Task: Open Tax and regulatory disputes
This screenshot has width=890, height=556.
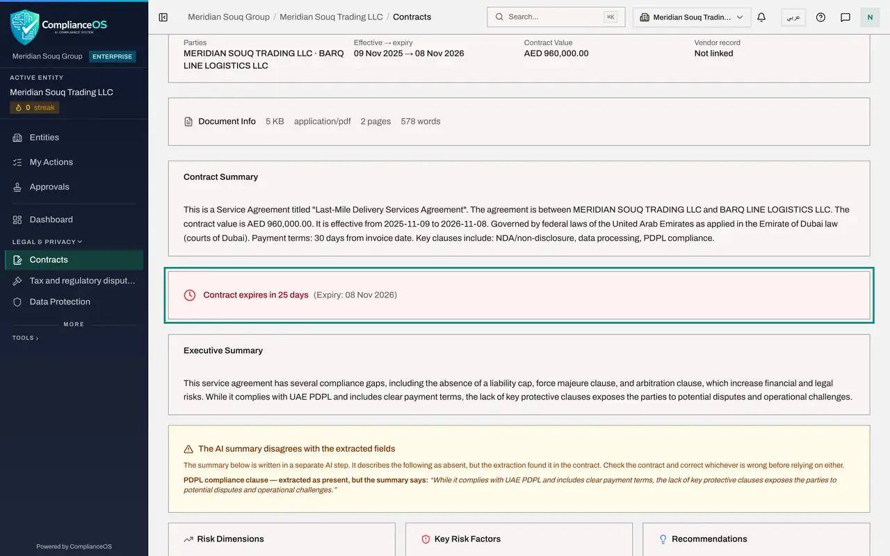Action: coord(74,281)
